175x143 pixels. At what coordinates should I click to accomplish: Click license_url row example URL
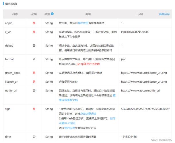click(x=144, y=82)
